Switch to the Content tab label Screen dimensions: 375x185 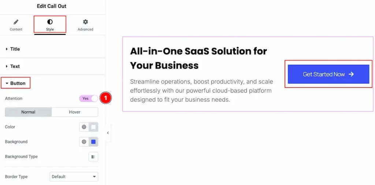coord(16,29)
